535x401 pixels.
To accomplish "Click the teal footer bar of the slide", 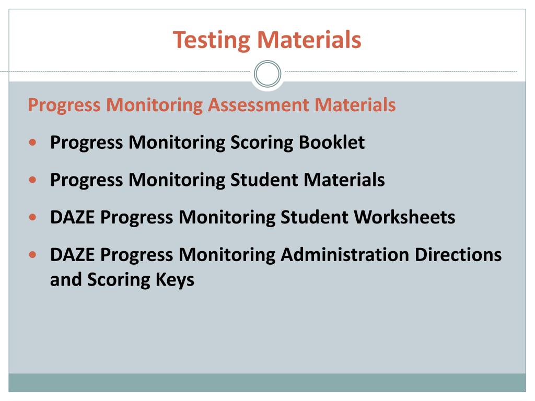I will [267, 383].
